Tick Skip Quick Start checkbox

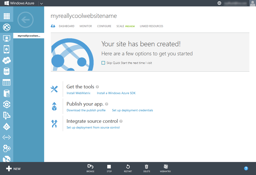coord(103,63)
